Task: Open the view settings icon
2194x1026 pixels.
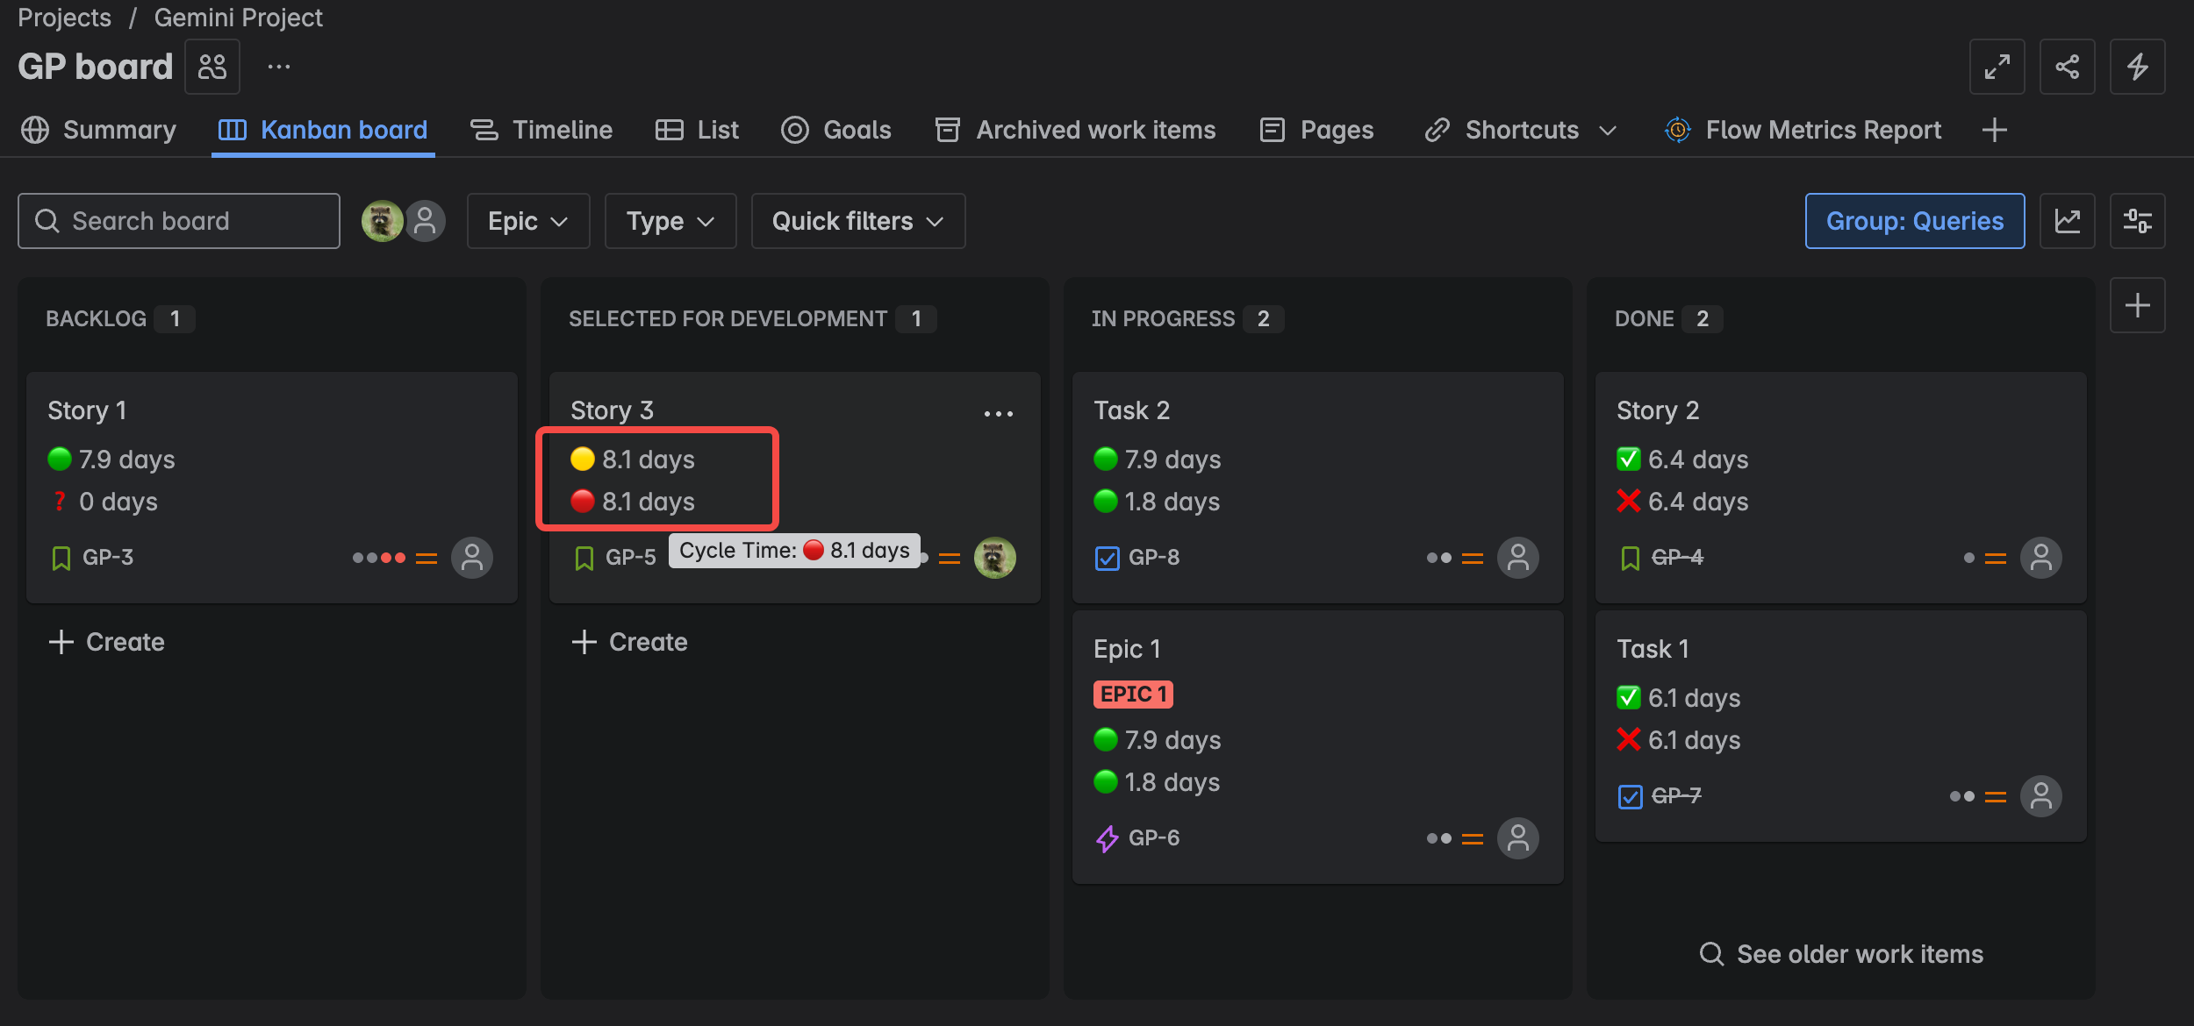Action: (x=2138, y=221)
